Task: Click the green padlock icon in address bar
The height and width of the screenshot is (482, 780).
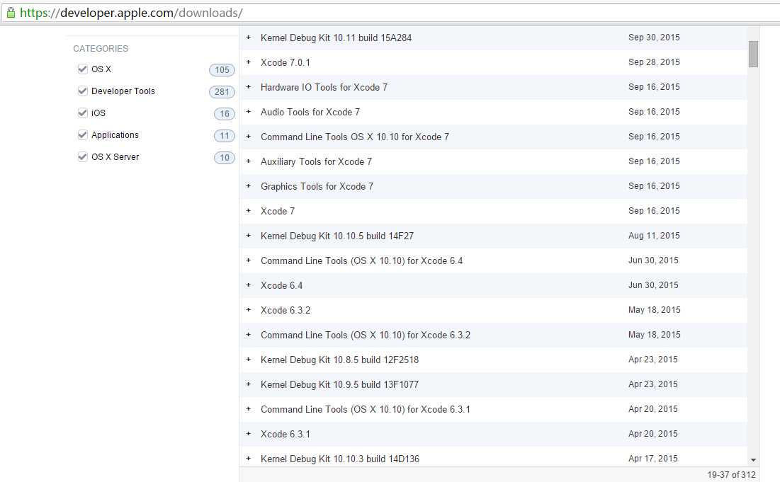Action: pos(11,13)
